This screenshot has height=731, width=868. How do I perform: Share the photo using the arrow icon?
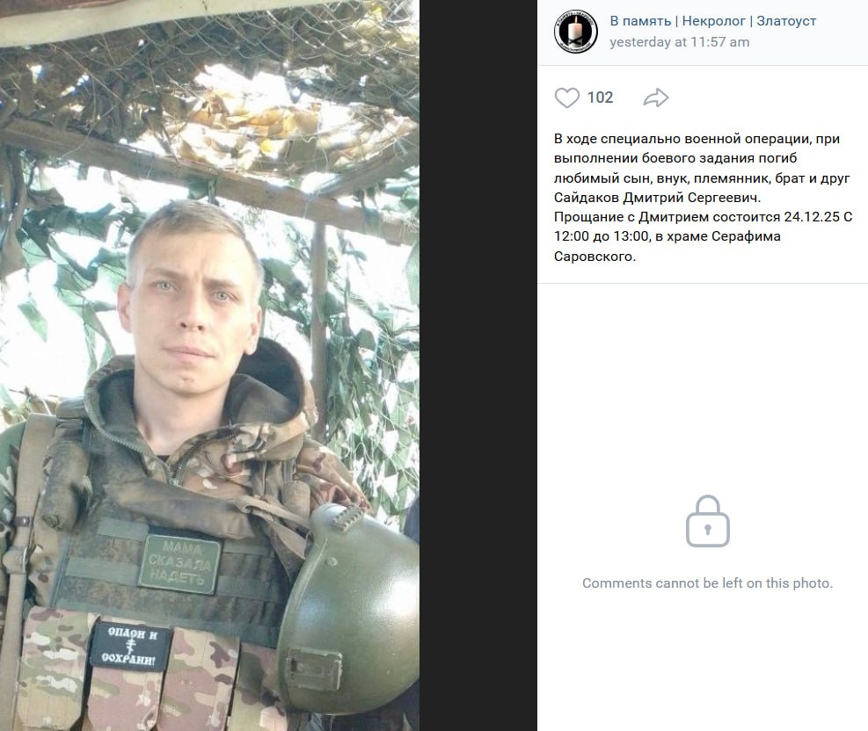point(656,98)
